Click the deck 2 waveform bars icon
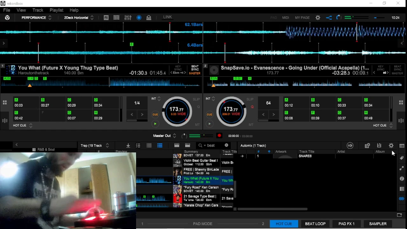Viewport: 407px width, 229px height. click(x=401, y=121)
